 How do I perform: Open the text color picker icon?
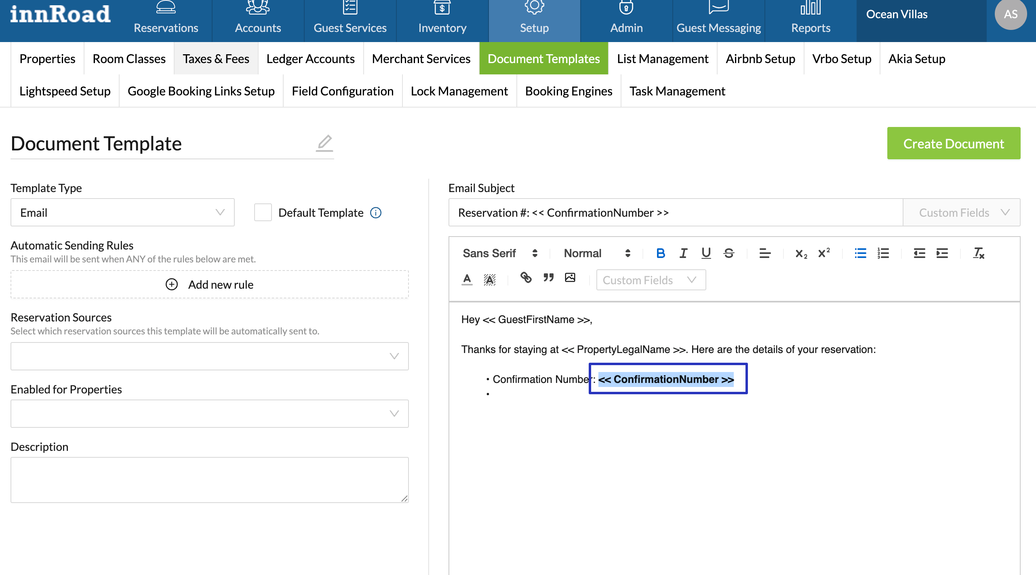click(x=467, y=279)
